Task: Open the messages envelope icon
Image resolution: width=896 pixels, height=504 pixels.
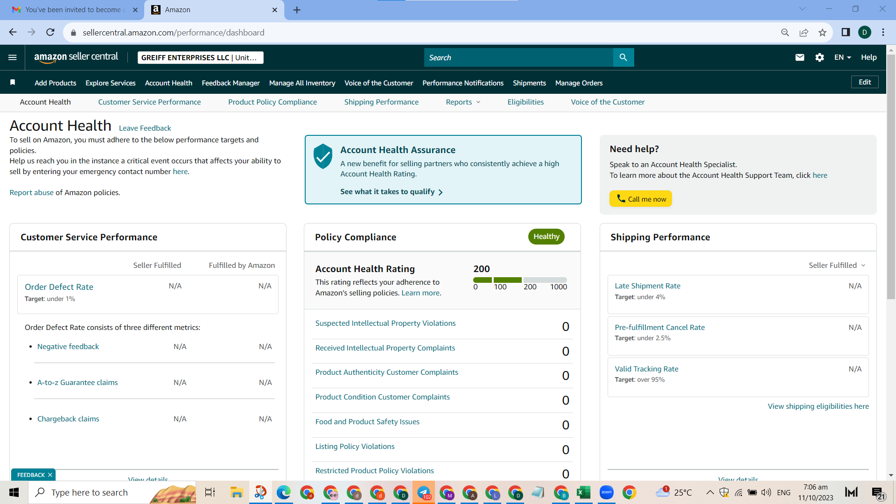Action: click(x=799, y=57)
